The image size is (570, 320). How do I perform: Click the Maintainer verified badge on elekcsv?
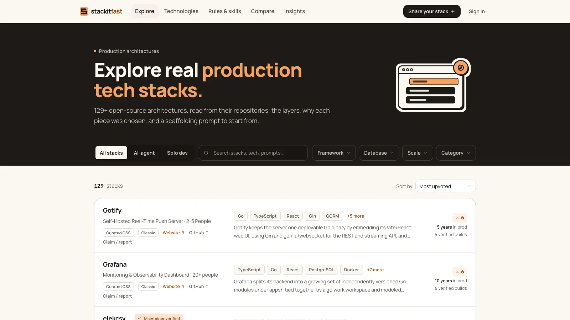click(159, 318)
